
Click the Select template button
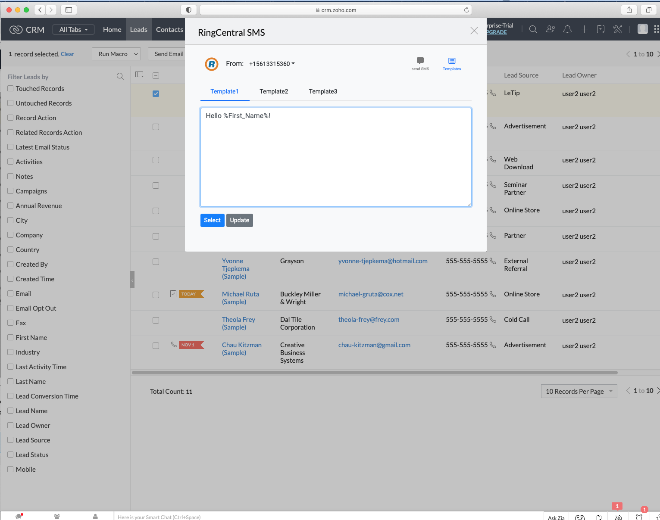(x=212, y=220)
